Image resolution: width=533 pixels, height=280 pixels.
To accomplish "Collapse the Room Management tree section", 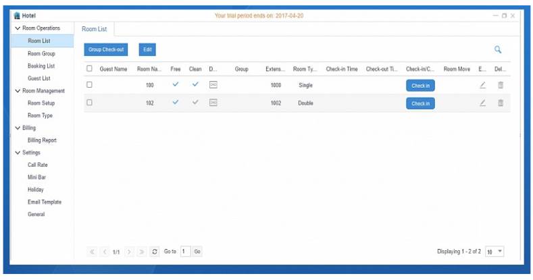I will click(18, 90).
